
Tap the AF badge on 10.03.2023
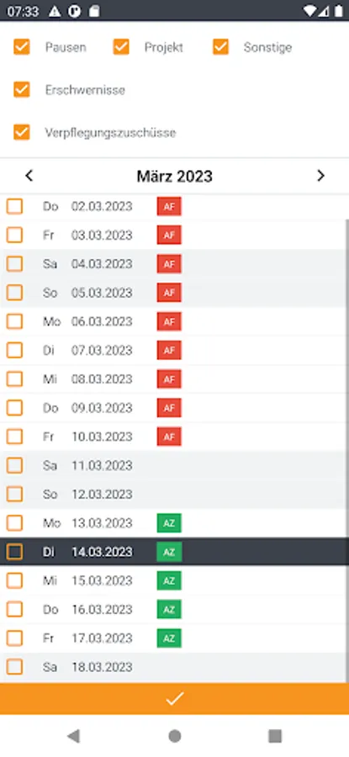tap(169, 437)
